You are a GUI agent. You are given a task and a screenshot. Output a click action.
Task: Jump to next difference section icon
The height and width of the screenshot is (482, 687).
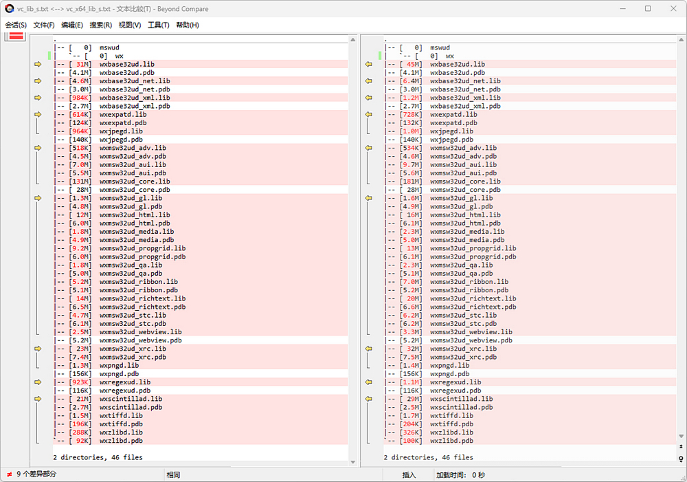[681, 459]
